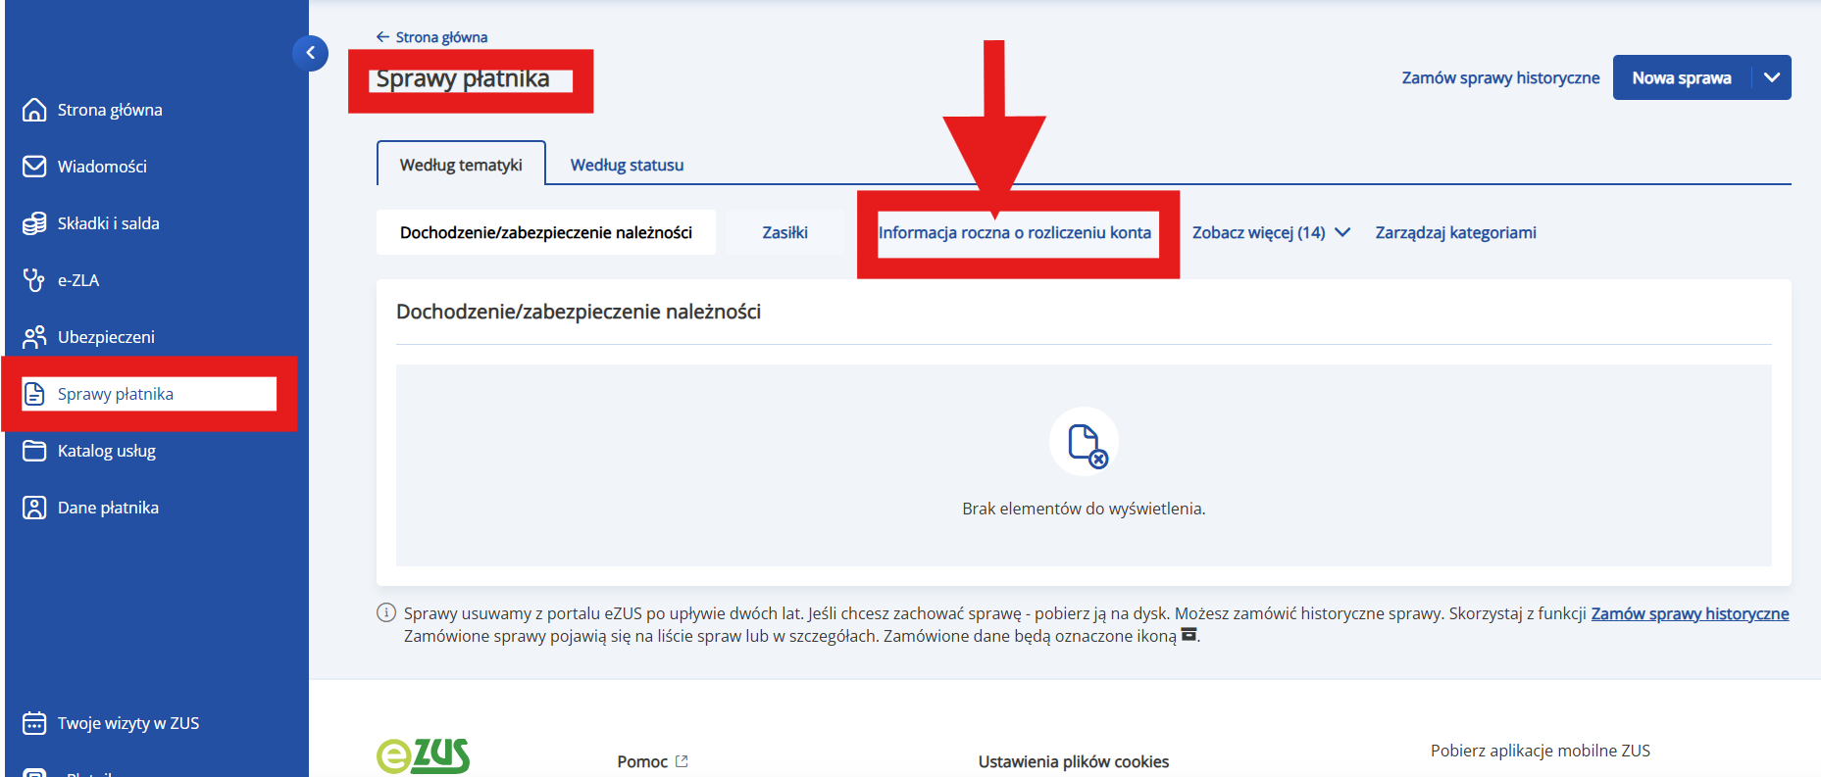This screenshot has height=777, width=1821.
Task: Expand the Nowa sprawa dropdown arrow
Action: pos(1771,77)
